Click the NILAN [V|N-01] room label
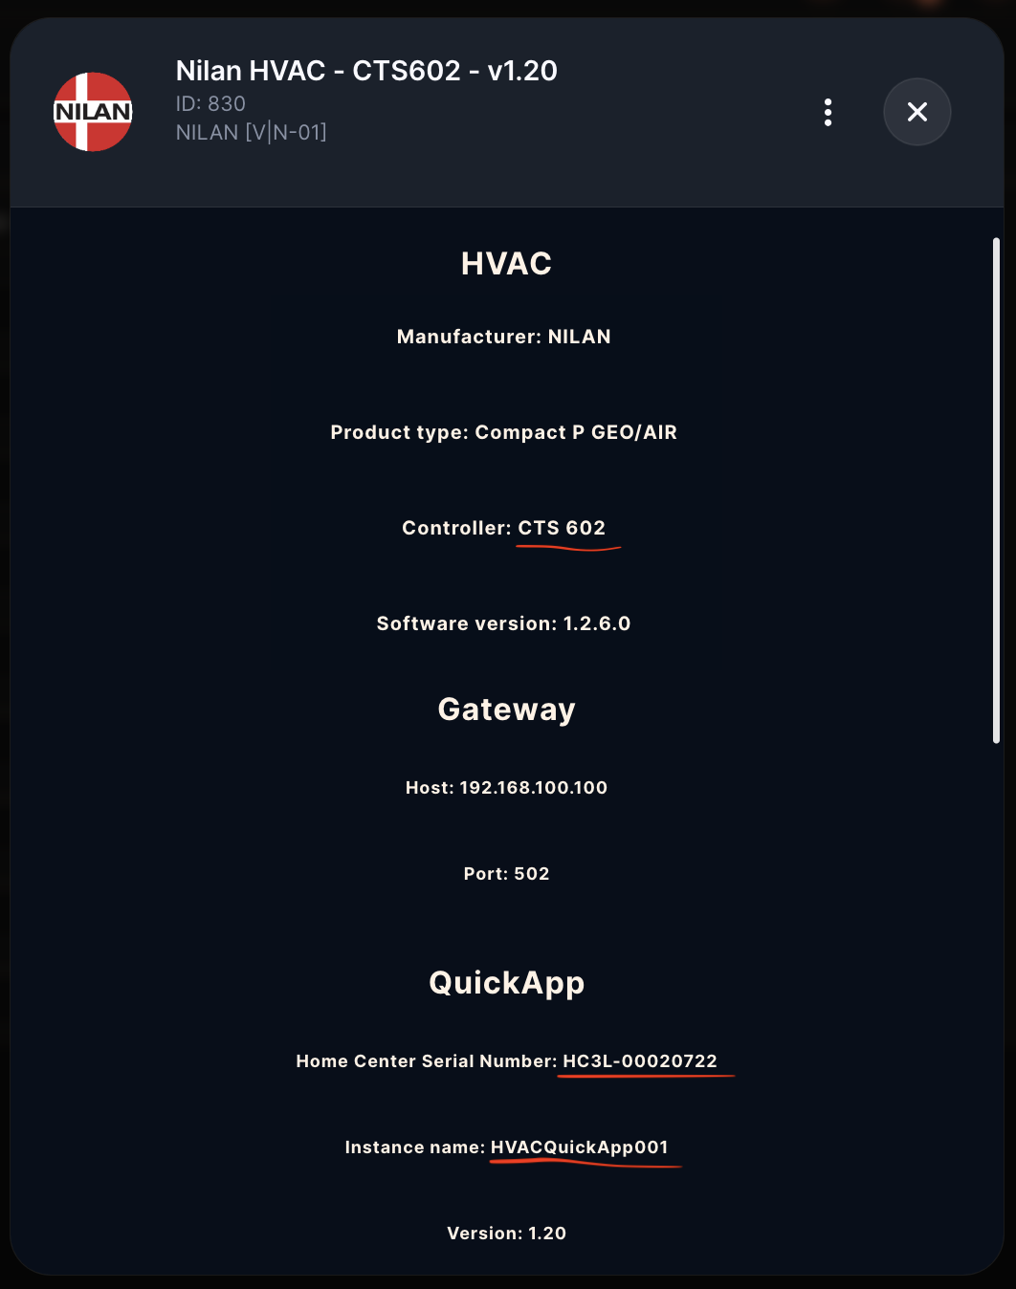The height and width of the screenshot is (1289, 1016). click(x=252, y=132)
